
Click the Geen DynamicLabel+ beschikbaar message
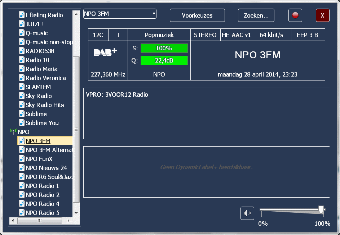206,167
